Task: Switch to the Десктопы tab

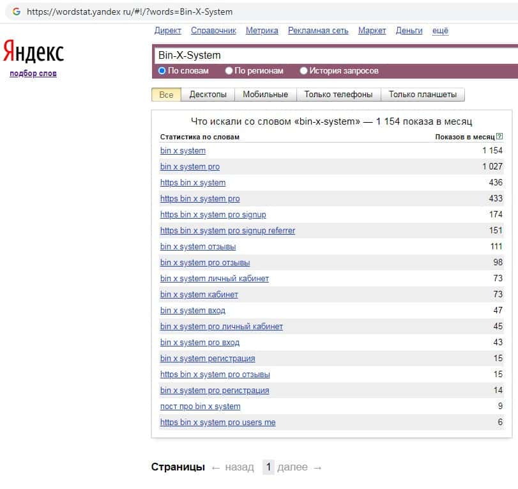Action: pyautogui.click(x=208, y=95)
